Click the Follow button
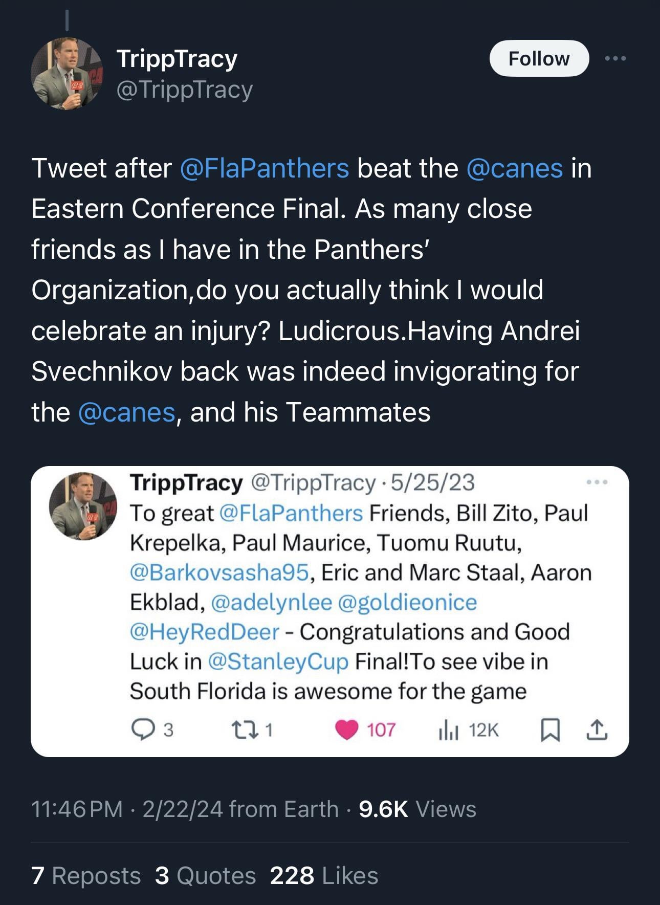The height and width of the screenshot is (905, 660). (x=539, y=59)
